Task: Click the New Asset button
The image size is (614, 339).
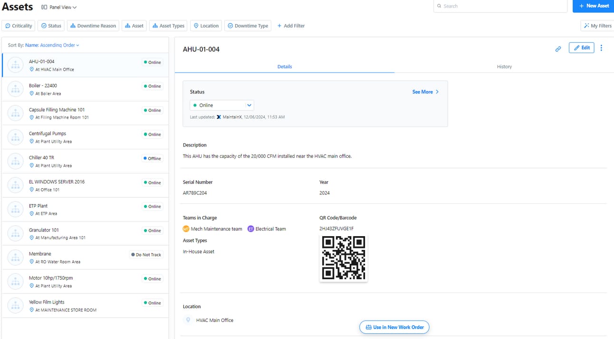Action: (x=594, y=6)
